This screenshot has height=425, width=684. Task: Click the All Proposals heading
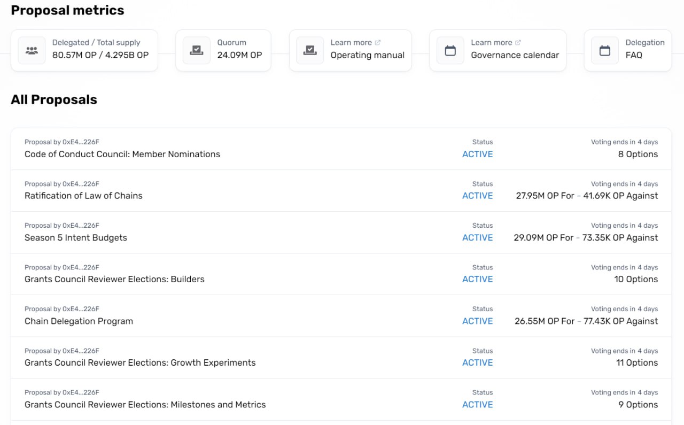54,99
